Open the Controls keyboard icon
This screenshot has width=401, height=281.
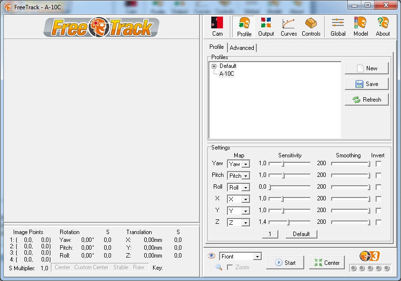311,26
